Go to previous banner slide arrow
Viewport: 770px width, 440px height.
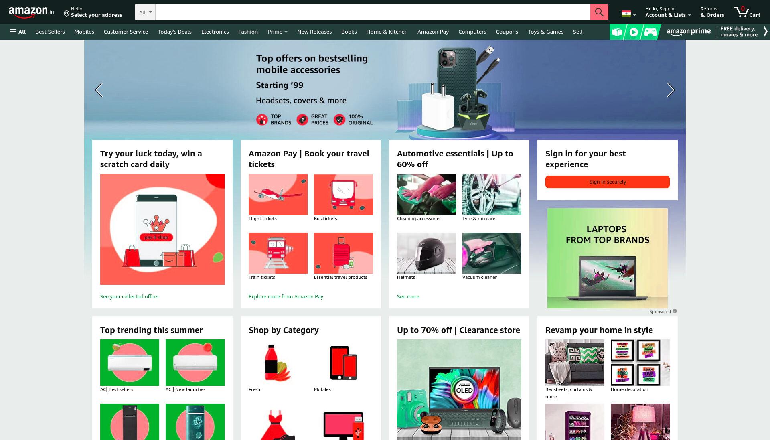99,90
